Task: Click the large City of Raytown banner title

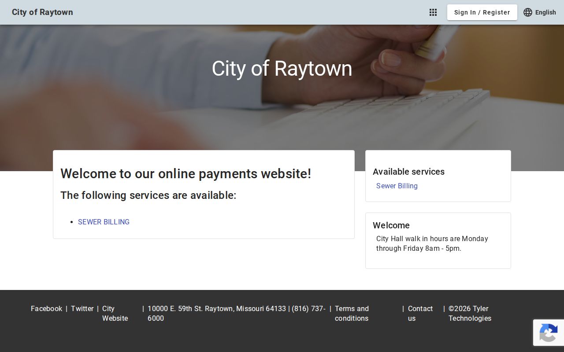Action: coord(282,69)
